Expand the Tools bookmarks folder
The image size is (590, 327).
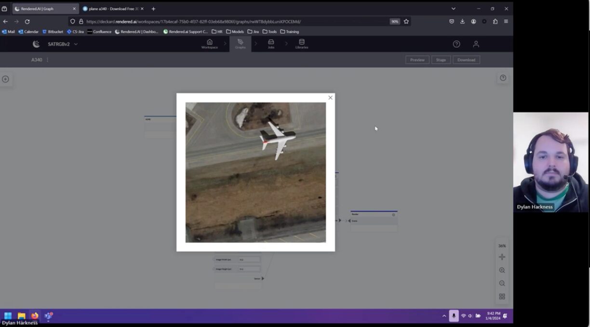[x=269, y=32]
